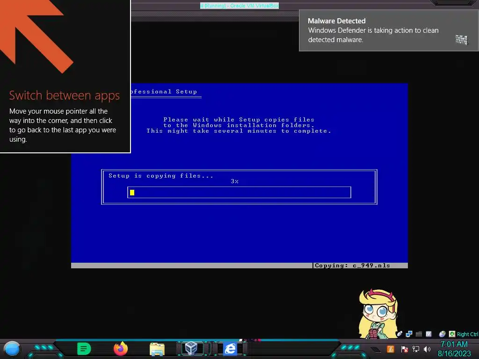Open the Start orb button

point(12,349)
